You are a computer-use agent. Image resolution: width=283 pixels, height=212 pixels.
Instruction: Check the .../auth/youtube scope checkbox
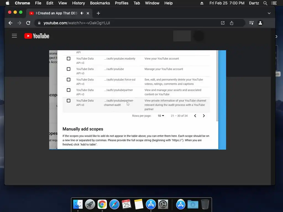(69, 69)
